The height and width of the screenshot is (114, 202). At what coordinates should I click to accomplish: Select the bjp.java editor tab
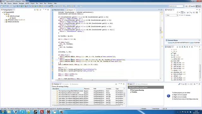pos(71,10)
